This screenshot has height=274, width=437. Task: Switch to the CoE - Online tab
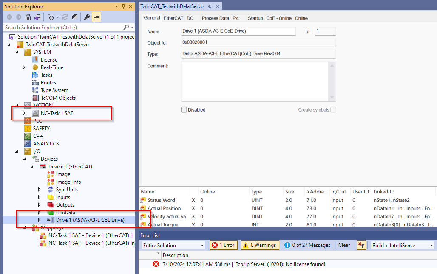pos(279,18)
